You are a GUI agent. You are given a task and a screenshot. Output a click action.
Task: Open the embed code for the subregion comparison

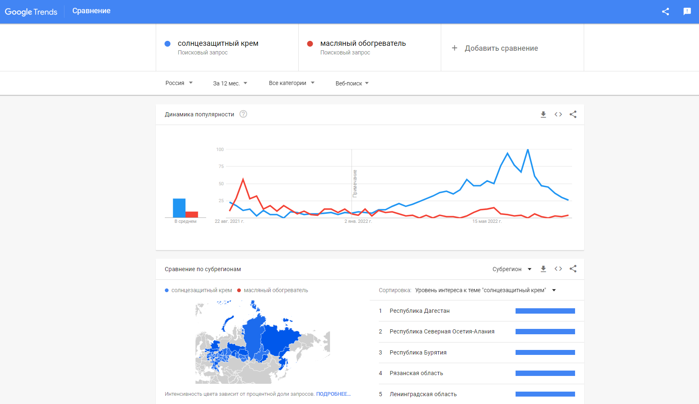(x=558, y=269)
